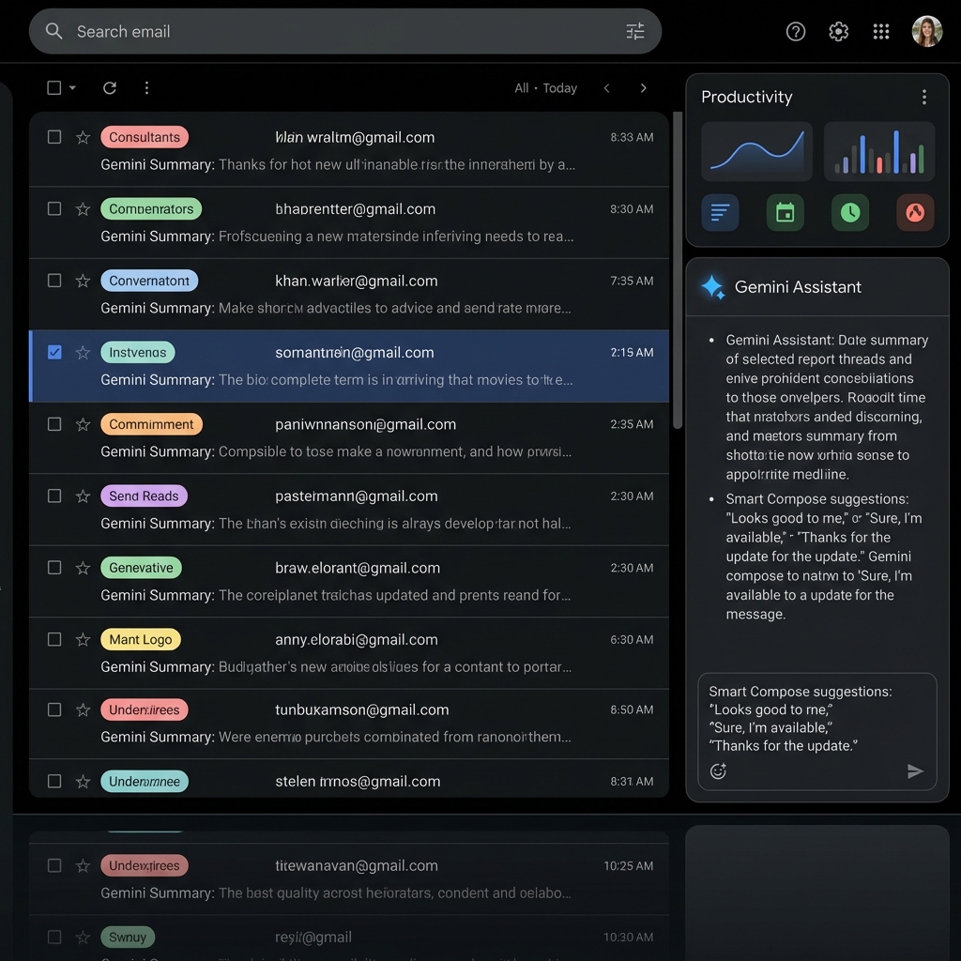Click the All · Today filter label
961x961 pixels.
545,87
